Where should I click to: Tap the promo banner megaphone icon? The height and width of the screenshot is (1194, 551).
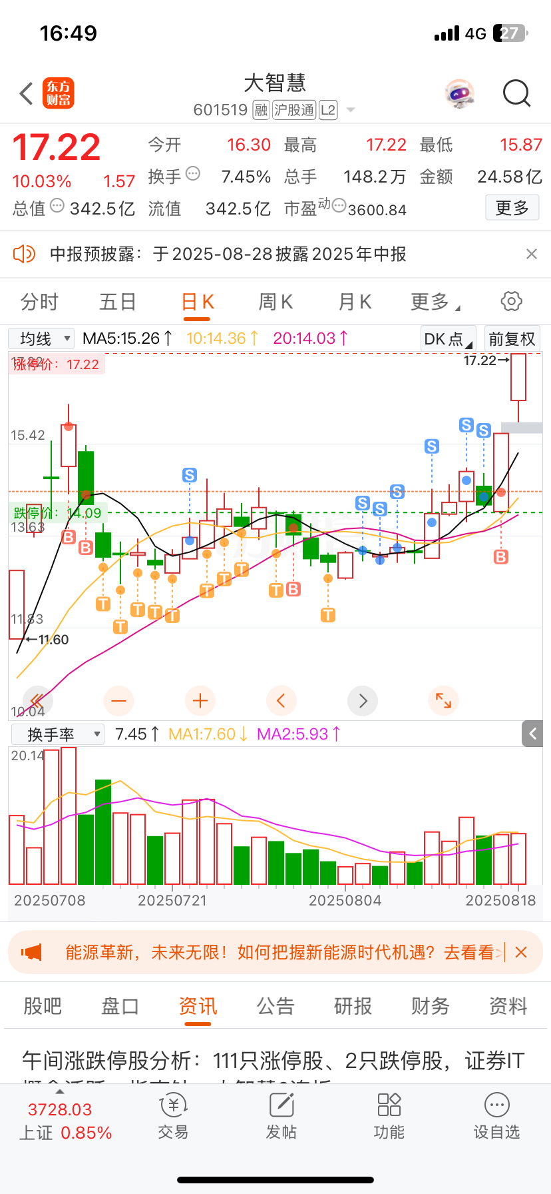(31, 952)
